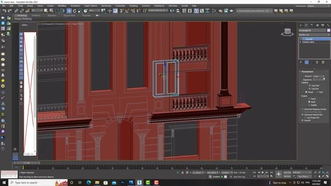Toggle the Cap End checkbox
This screenshot has width=331, height=186.
pos(310,89)
